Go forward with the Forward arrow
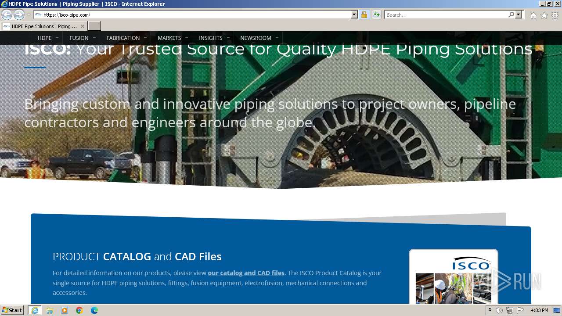The image size is (562, 316). tap(19, 14)
